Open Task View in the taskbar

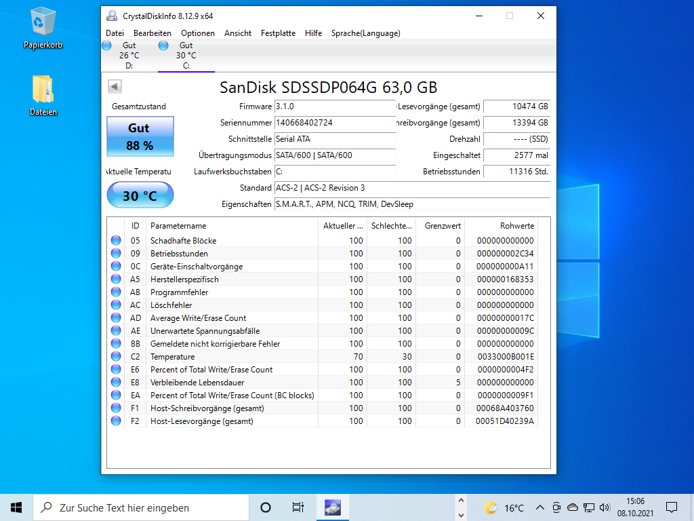tap(298, 507)
